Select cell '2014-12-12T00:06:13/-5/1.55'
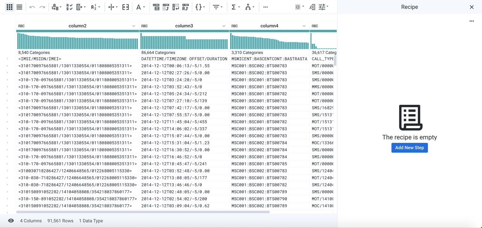Viewport: 482px width, 228px height. click(185, 66)
